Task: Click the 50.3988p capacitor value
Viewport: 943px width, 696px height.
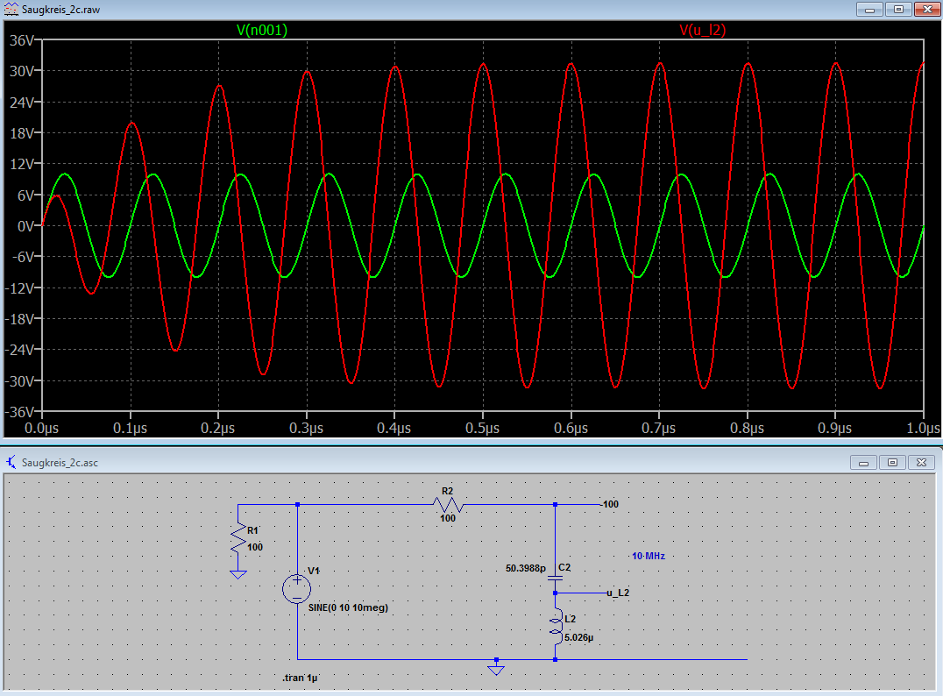Action: click(x=524, y=568)
